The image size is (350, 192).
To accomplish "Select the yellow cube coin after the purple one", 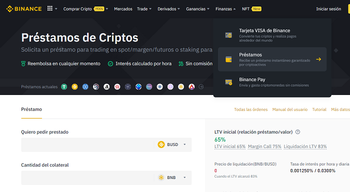I will pyautogui.click(x=181, y=86).
